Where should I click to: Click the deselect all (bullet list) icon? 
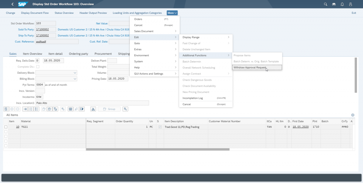pyautogui.click(x=37, y=109)
